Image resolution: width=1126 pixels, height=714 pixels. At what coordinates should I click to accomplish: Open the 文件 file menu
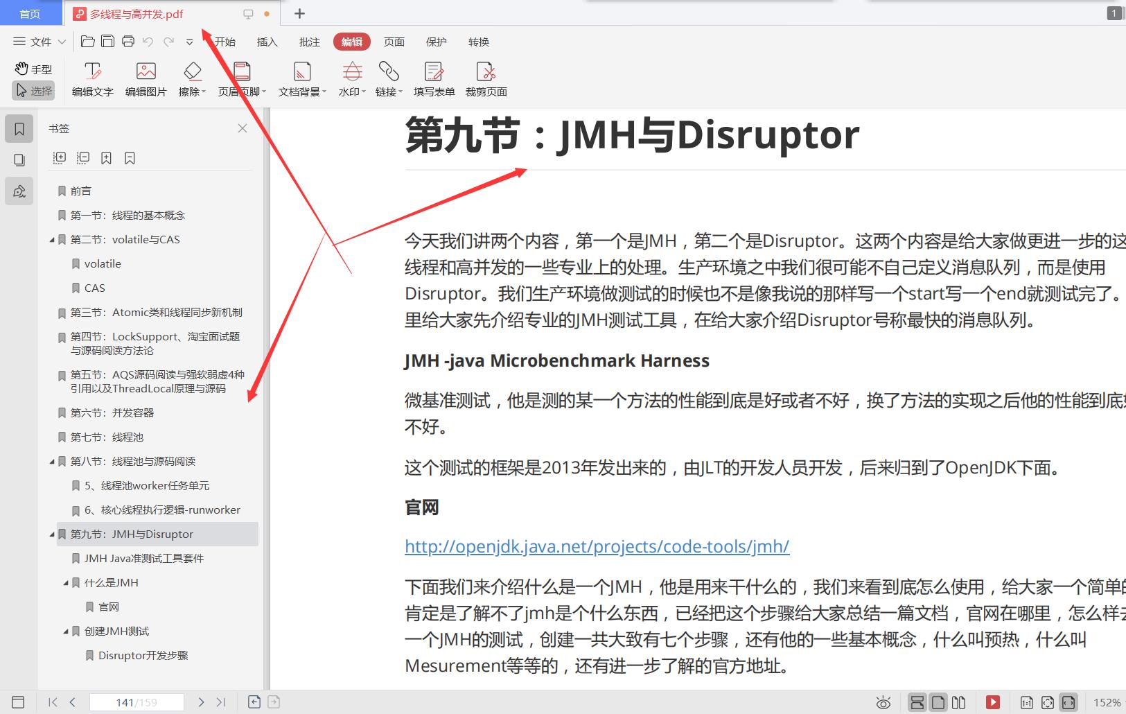[x=39, y=42]
